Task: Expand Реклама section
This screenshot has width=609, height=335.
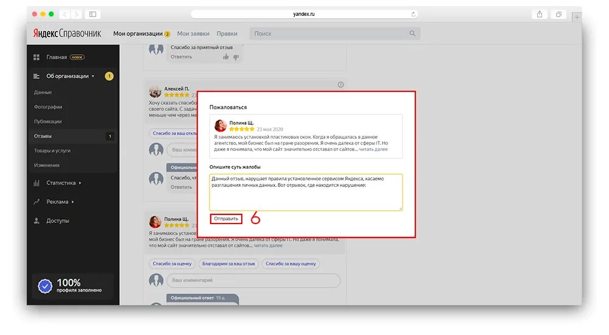Action: coord(60,202)
